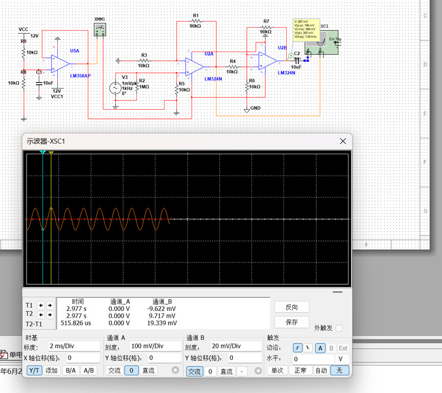Select the U2B LM324N op-amp symbol
The height and width of the screenshot is (393, 442).
tap(268, 61)
